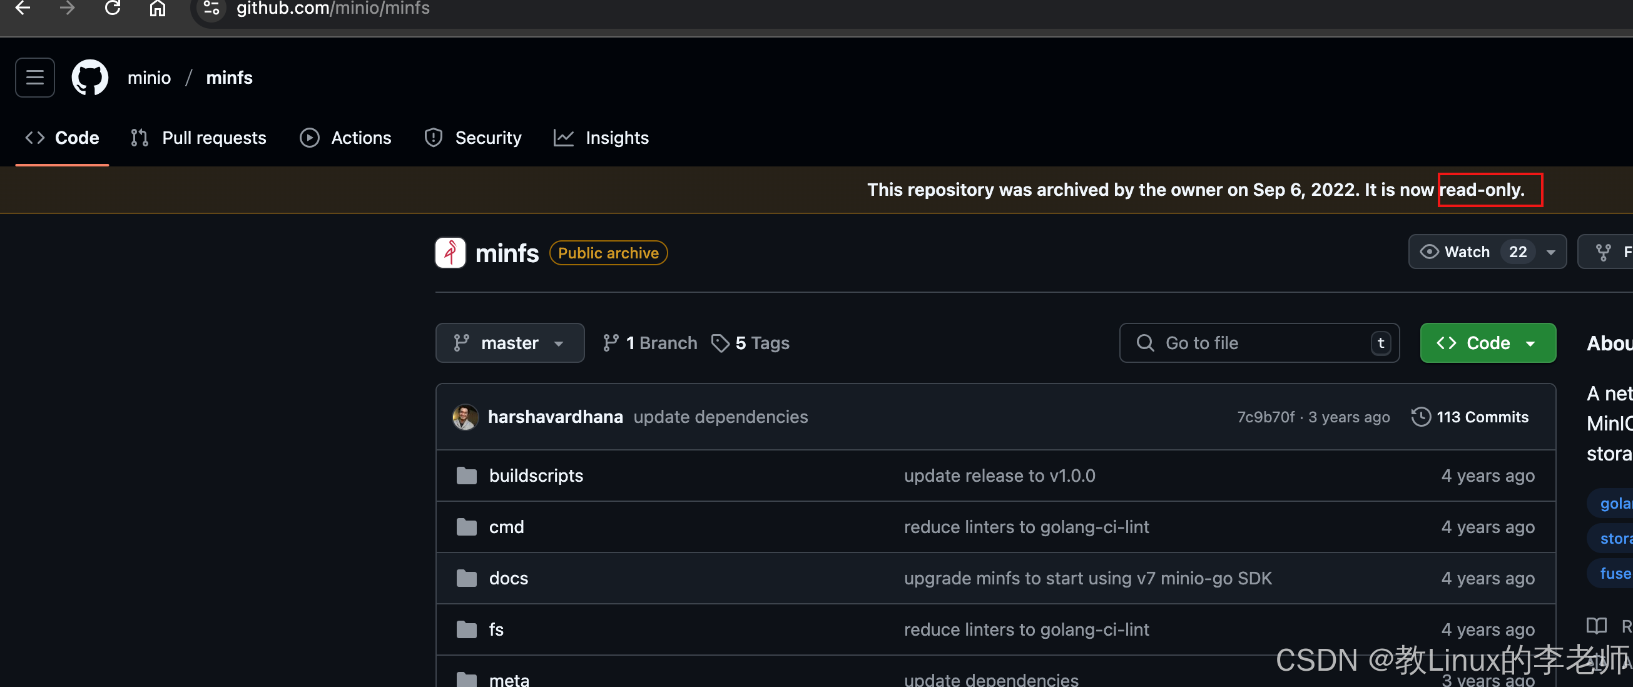1633x687 pixels.
Task: Open the buildscripts folder
Action: pos(536,476)
